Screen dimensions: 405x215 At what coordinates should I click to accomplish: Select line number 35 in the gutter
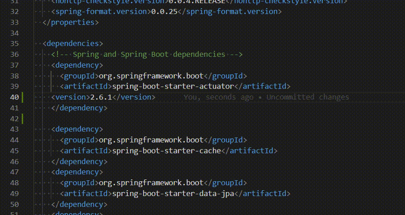[14, 43]
